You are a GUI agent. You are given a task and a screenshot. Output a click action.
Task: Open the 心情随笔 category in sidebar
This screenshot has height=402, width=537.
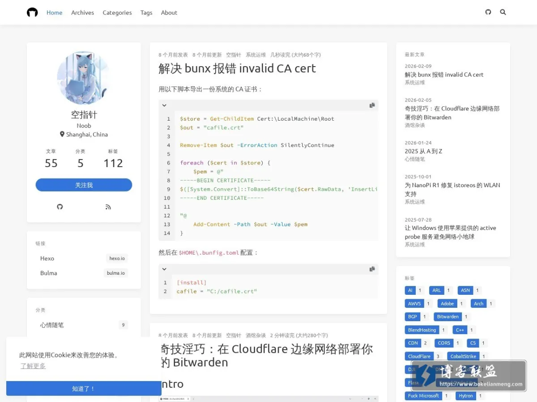(84, 325)
